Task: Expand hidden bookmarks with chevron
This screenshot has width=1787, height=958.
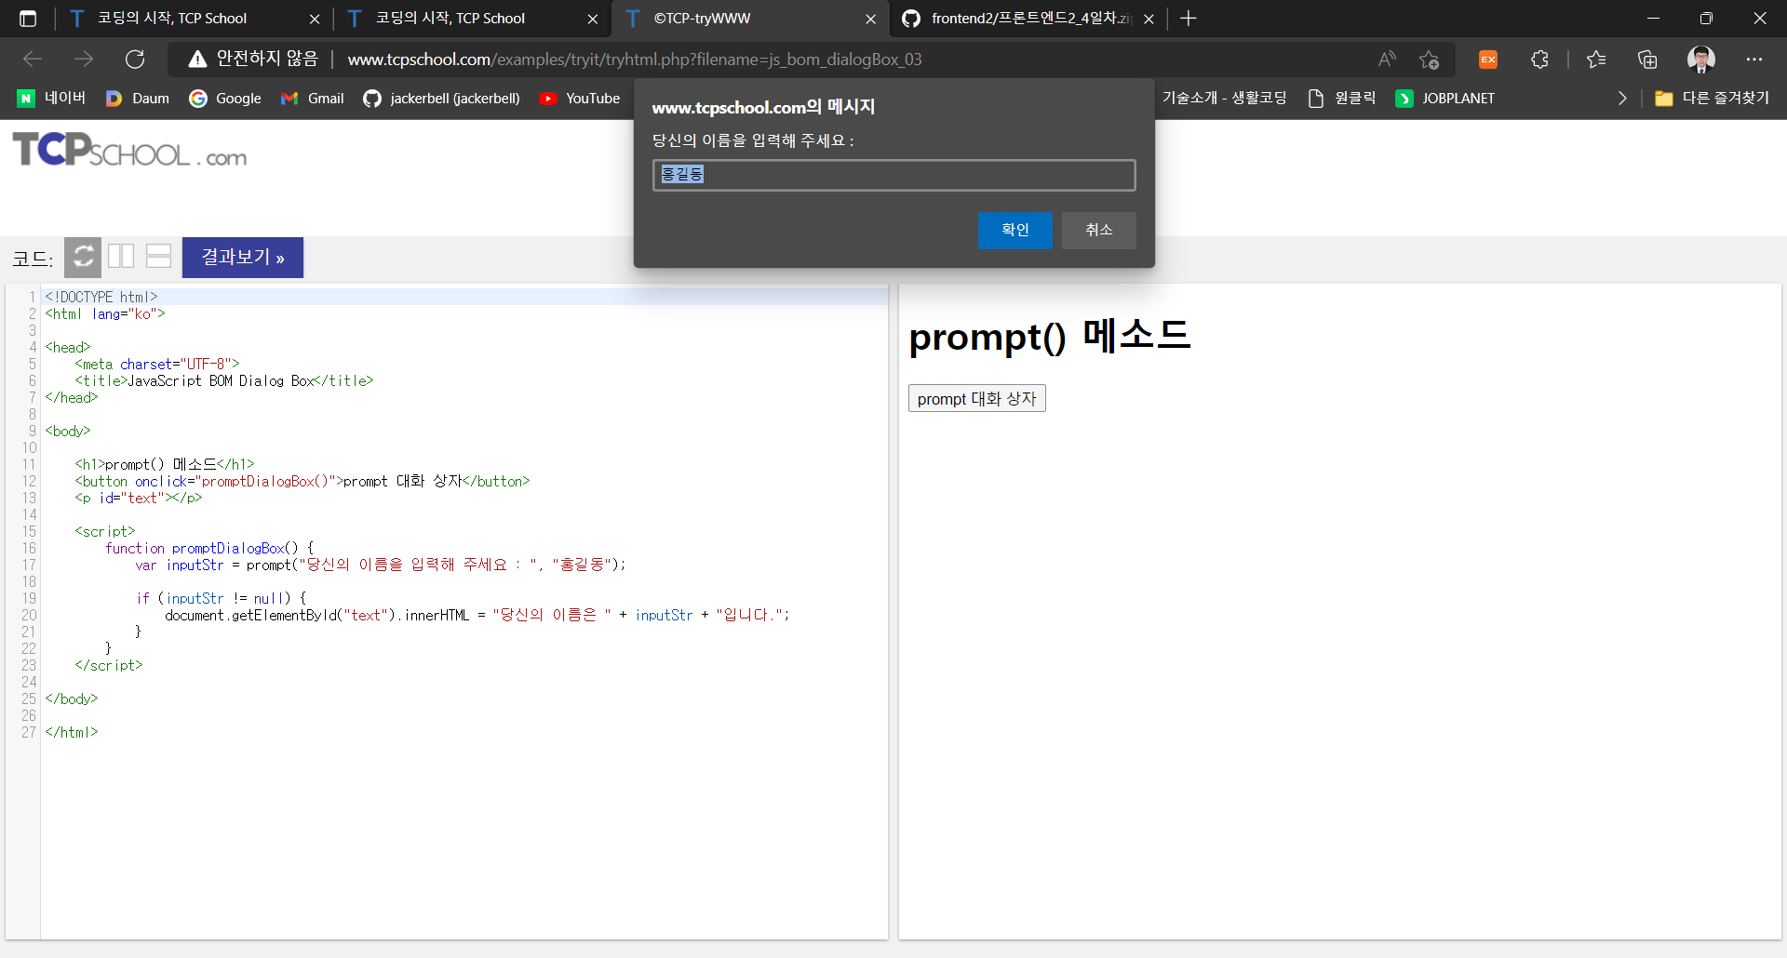Action: [1622, 99]
